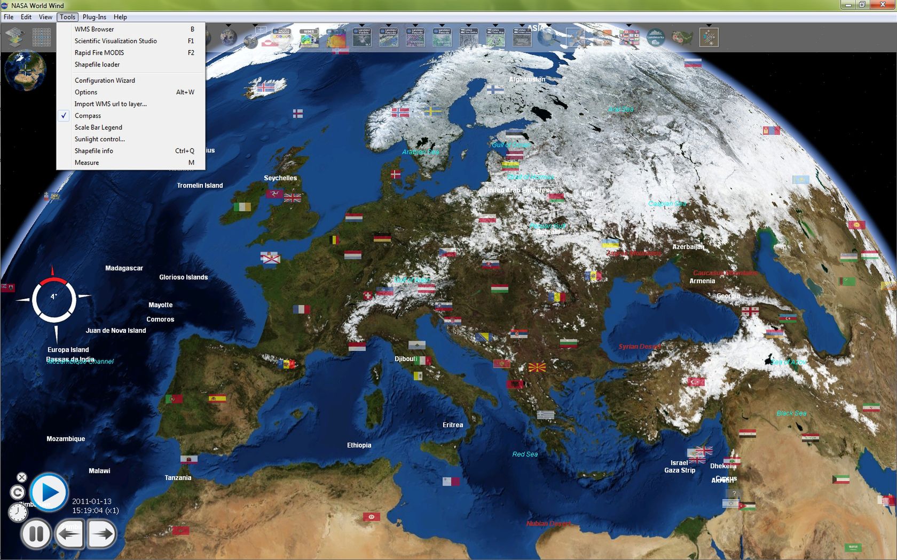Select WMS Browser from the menu
Image resolution: width=897 pixels, height=560 pixels.
[131, 29]
